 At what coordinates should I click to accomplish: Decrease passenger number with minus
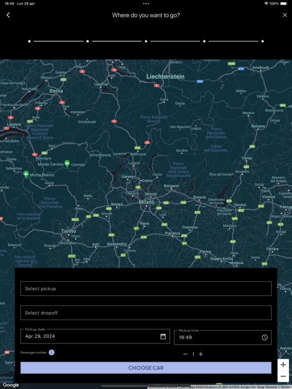click(185, 354)
